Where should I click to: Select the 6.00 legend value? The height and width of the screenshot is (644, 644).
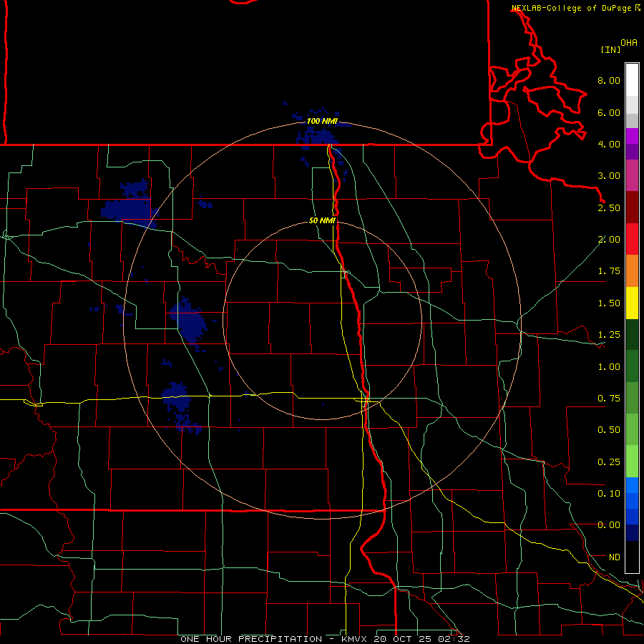coord(609,112)
